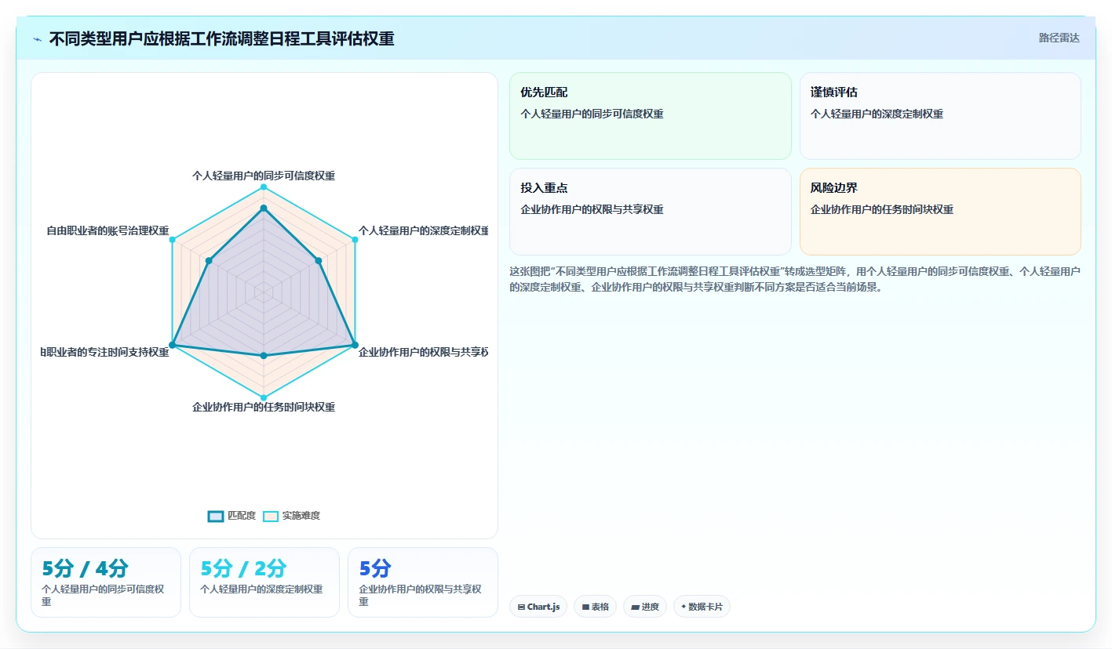
Task: Click the Chart.js chip icon
Action: point(521,607)
